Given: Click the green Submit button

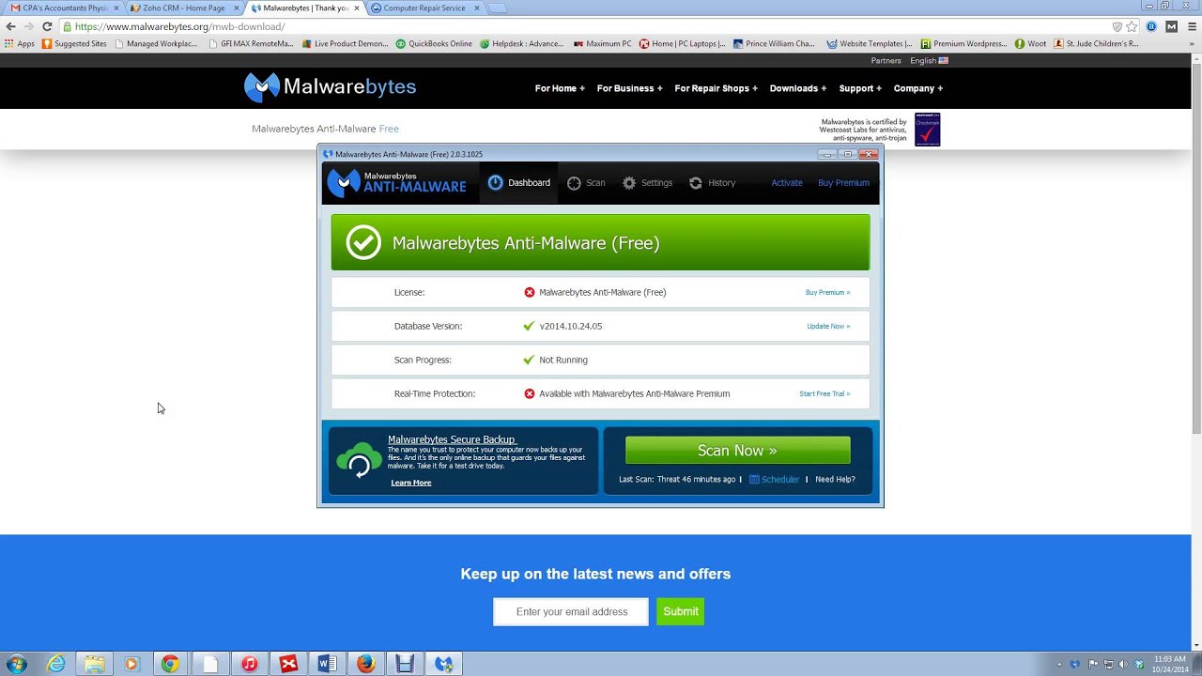Looking at the screenshot, I should coord(680,612).
